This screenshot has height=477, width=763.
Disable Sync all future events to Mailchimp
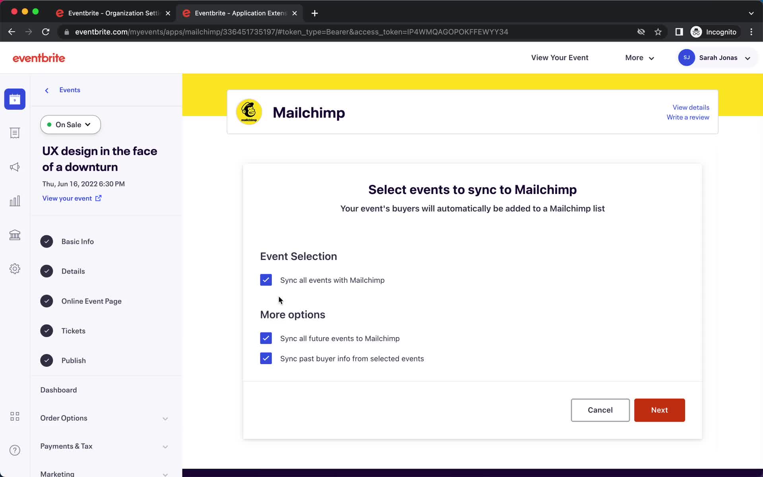266,338
